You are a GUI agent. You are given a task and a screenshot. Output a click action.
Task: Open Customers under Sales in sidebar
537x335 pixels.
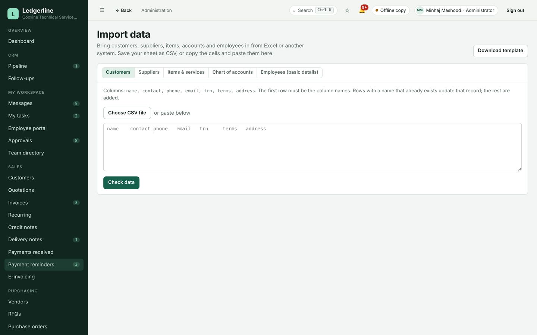click(44, 178)
